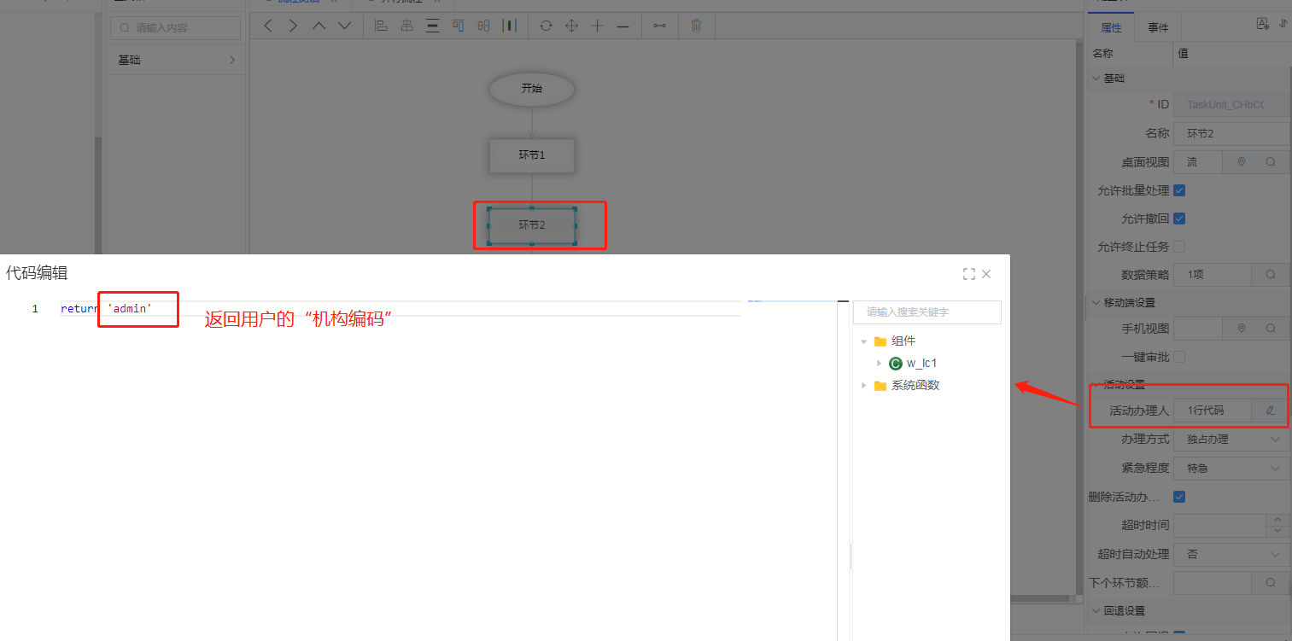Expand the 系统函数 folder in the tree
Image resolution: width=1292 pixels, height=641 pixels.
(864, 386)
